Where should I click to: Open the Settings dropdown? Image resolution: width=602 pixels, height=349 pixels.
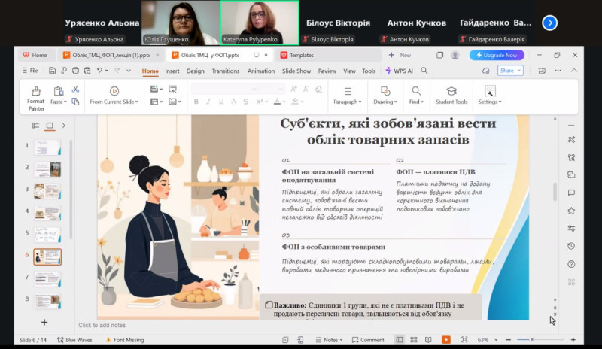click(489, 102)
